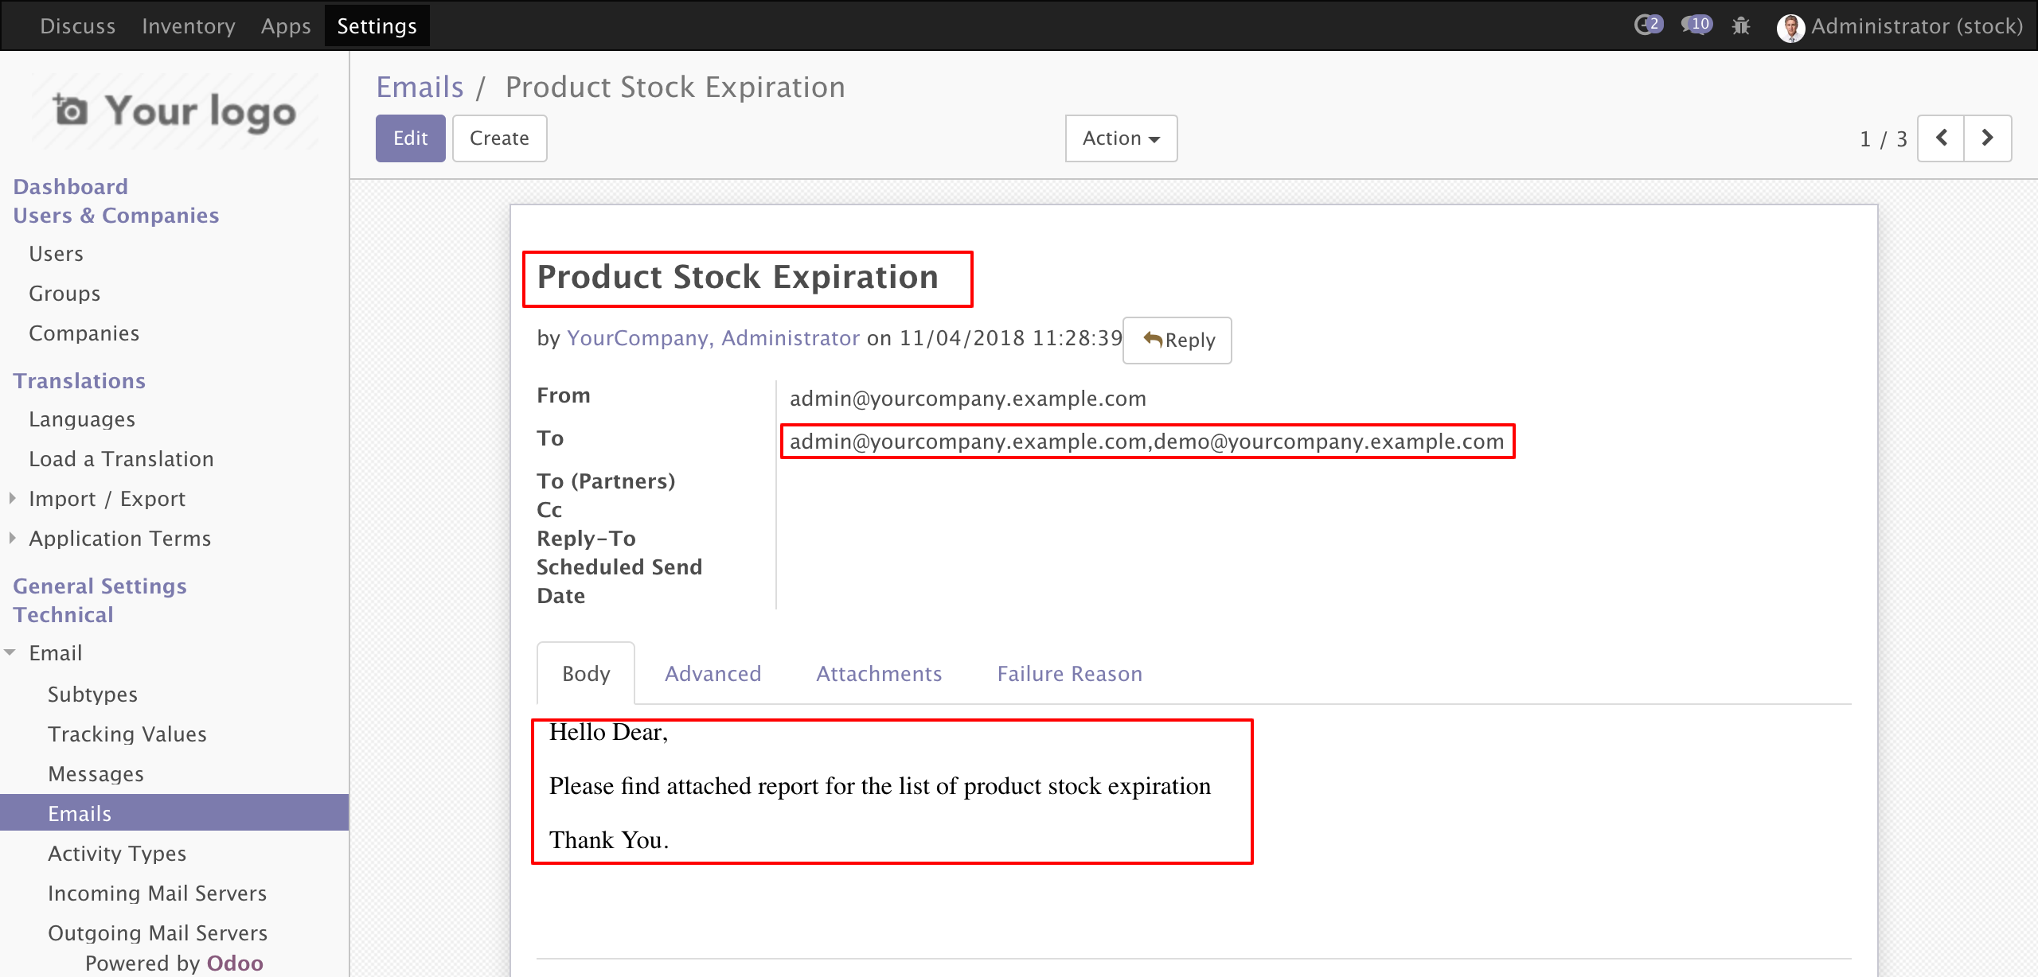Click the Edit button
Screen dimensions: 2038x977
pos(410,138)
